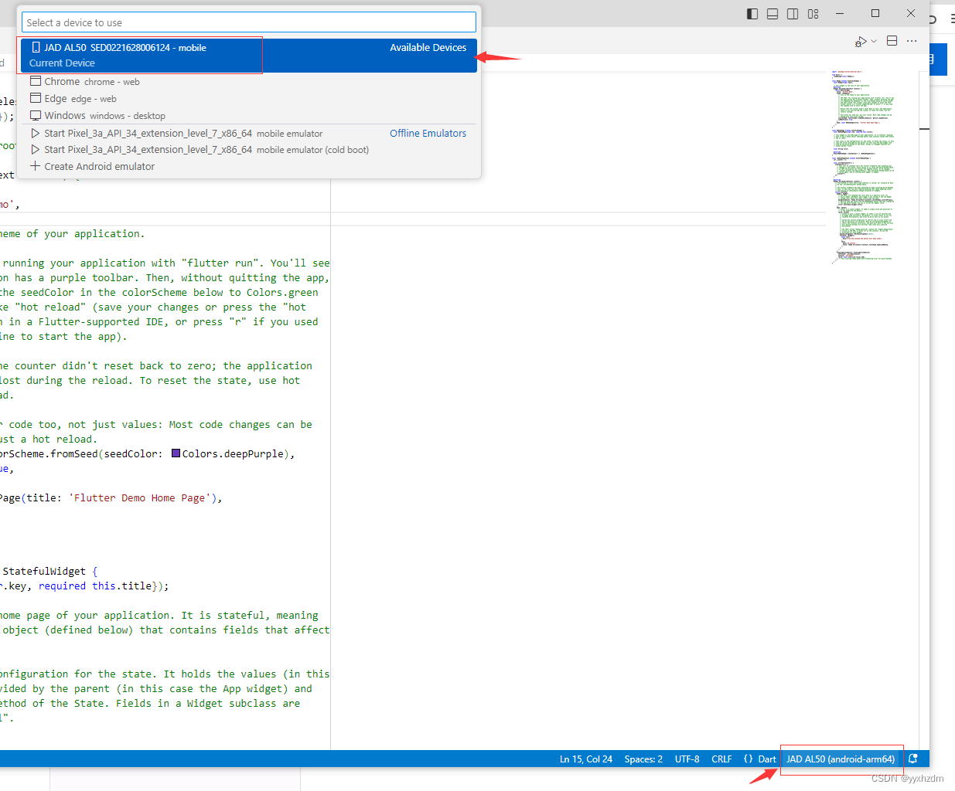Toggle the panel visibility icon
This screenshot has height=791, width=955.
(x=772, y=13)
